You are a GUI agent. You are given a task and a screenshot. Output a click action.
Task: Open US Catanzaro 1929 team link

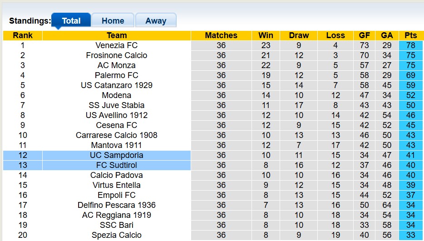(116, 85)
